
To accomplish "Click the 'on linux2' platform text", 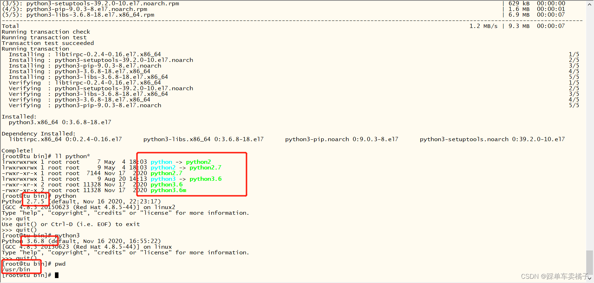I will pyautogui.click(x=159, y=207).
